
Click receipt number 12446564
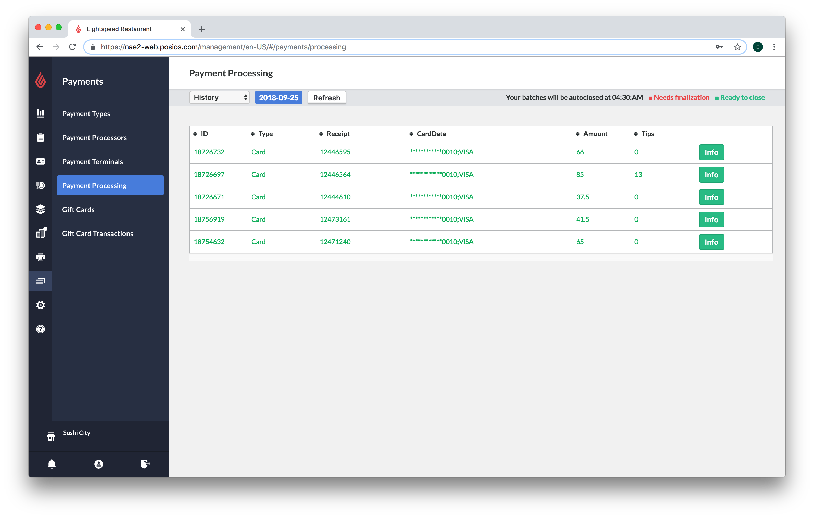(335, 174)
